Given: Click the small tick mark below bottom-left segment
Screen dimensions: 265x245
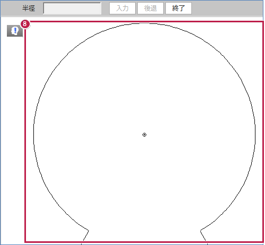Looking at the screenshot, I should pos(81,244).
